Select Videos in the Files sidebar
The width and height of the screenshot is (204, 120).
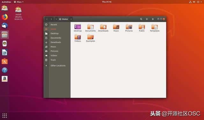[x=57, y=56]
